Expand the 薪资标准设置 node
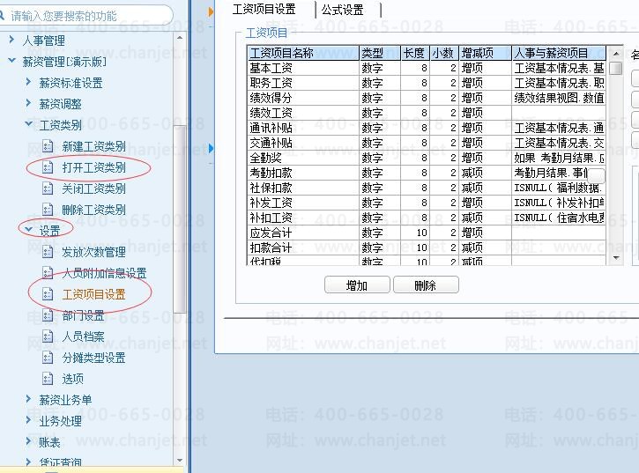 click(28, 82)
